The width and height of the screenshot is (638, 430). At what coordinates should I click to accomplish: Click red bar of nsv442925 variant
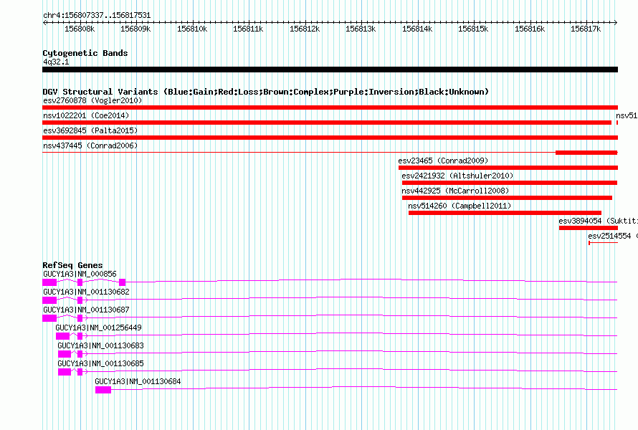coord(507,198)
